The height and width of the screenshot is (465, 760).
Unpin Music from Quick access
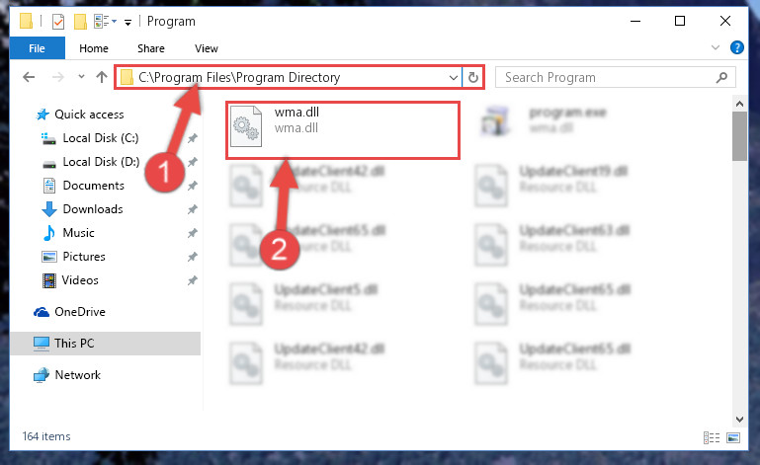coord(193,233)
